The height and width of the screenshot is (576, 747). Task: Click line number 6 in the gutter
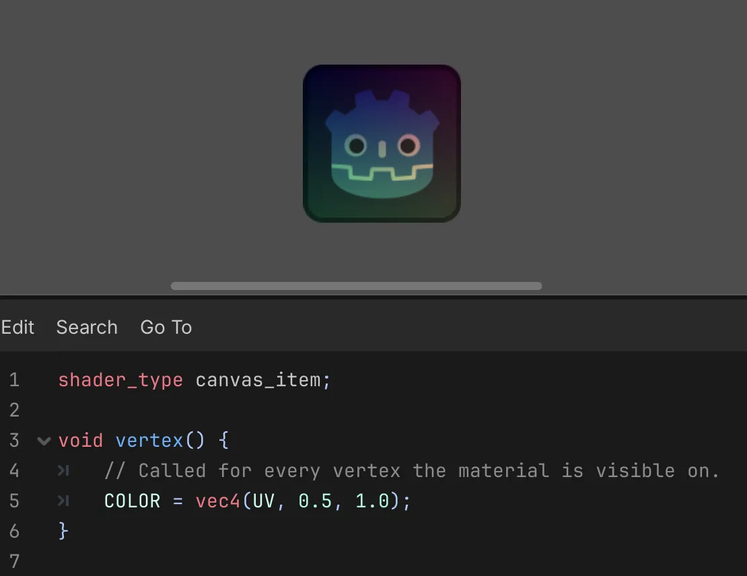tap(14, 531)
